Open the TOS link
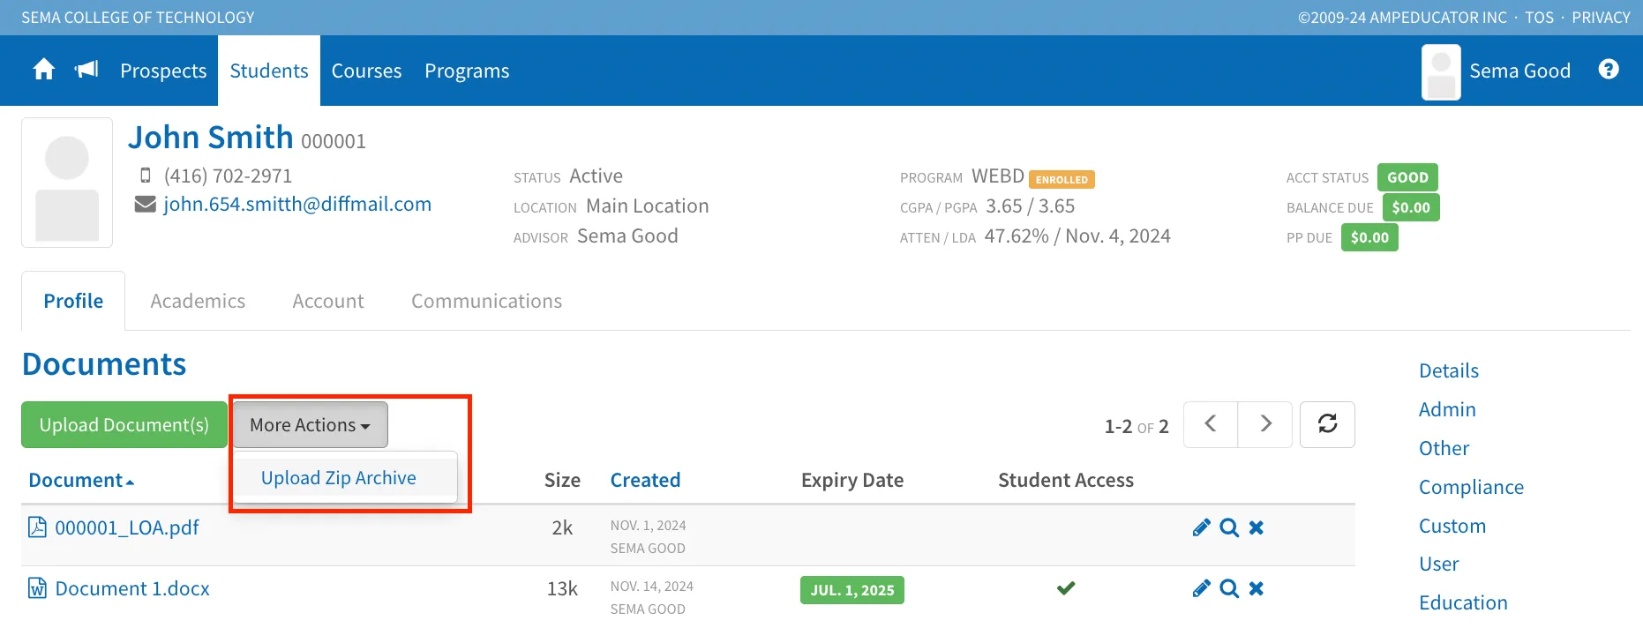 [x=1540, y=18]
